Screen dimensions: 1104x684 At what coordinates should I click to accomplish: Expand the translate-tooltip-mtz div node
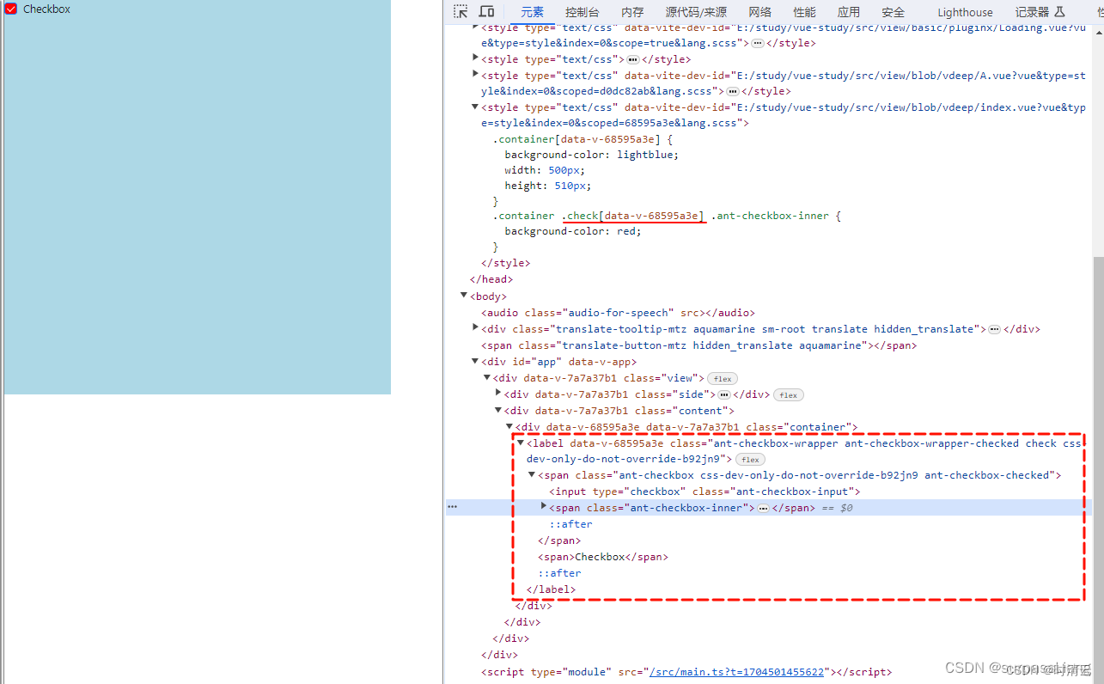476,327
